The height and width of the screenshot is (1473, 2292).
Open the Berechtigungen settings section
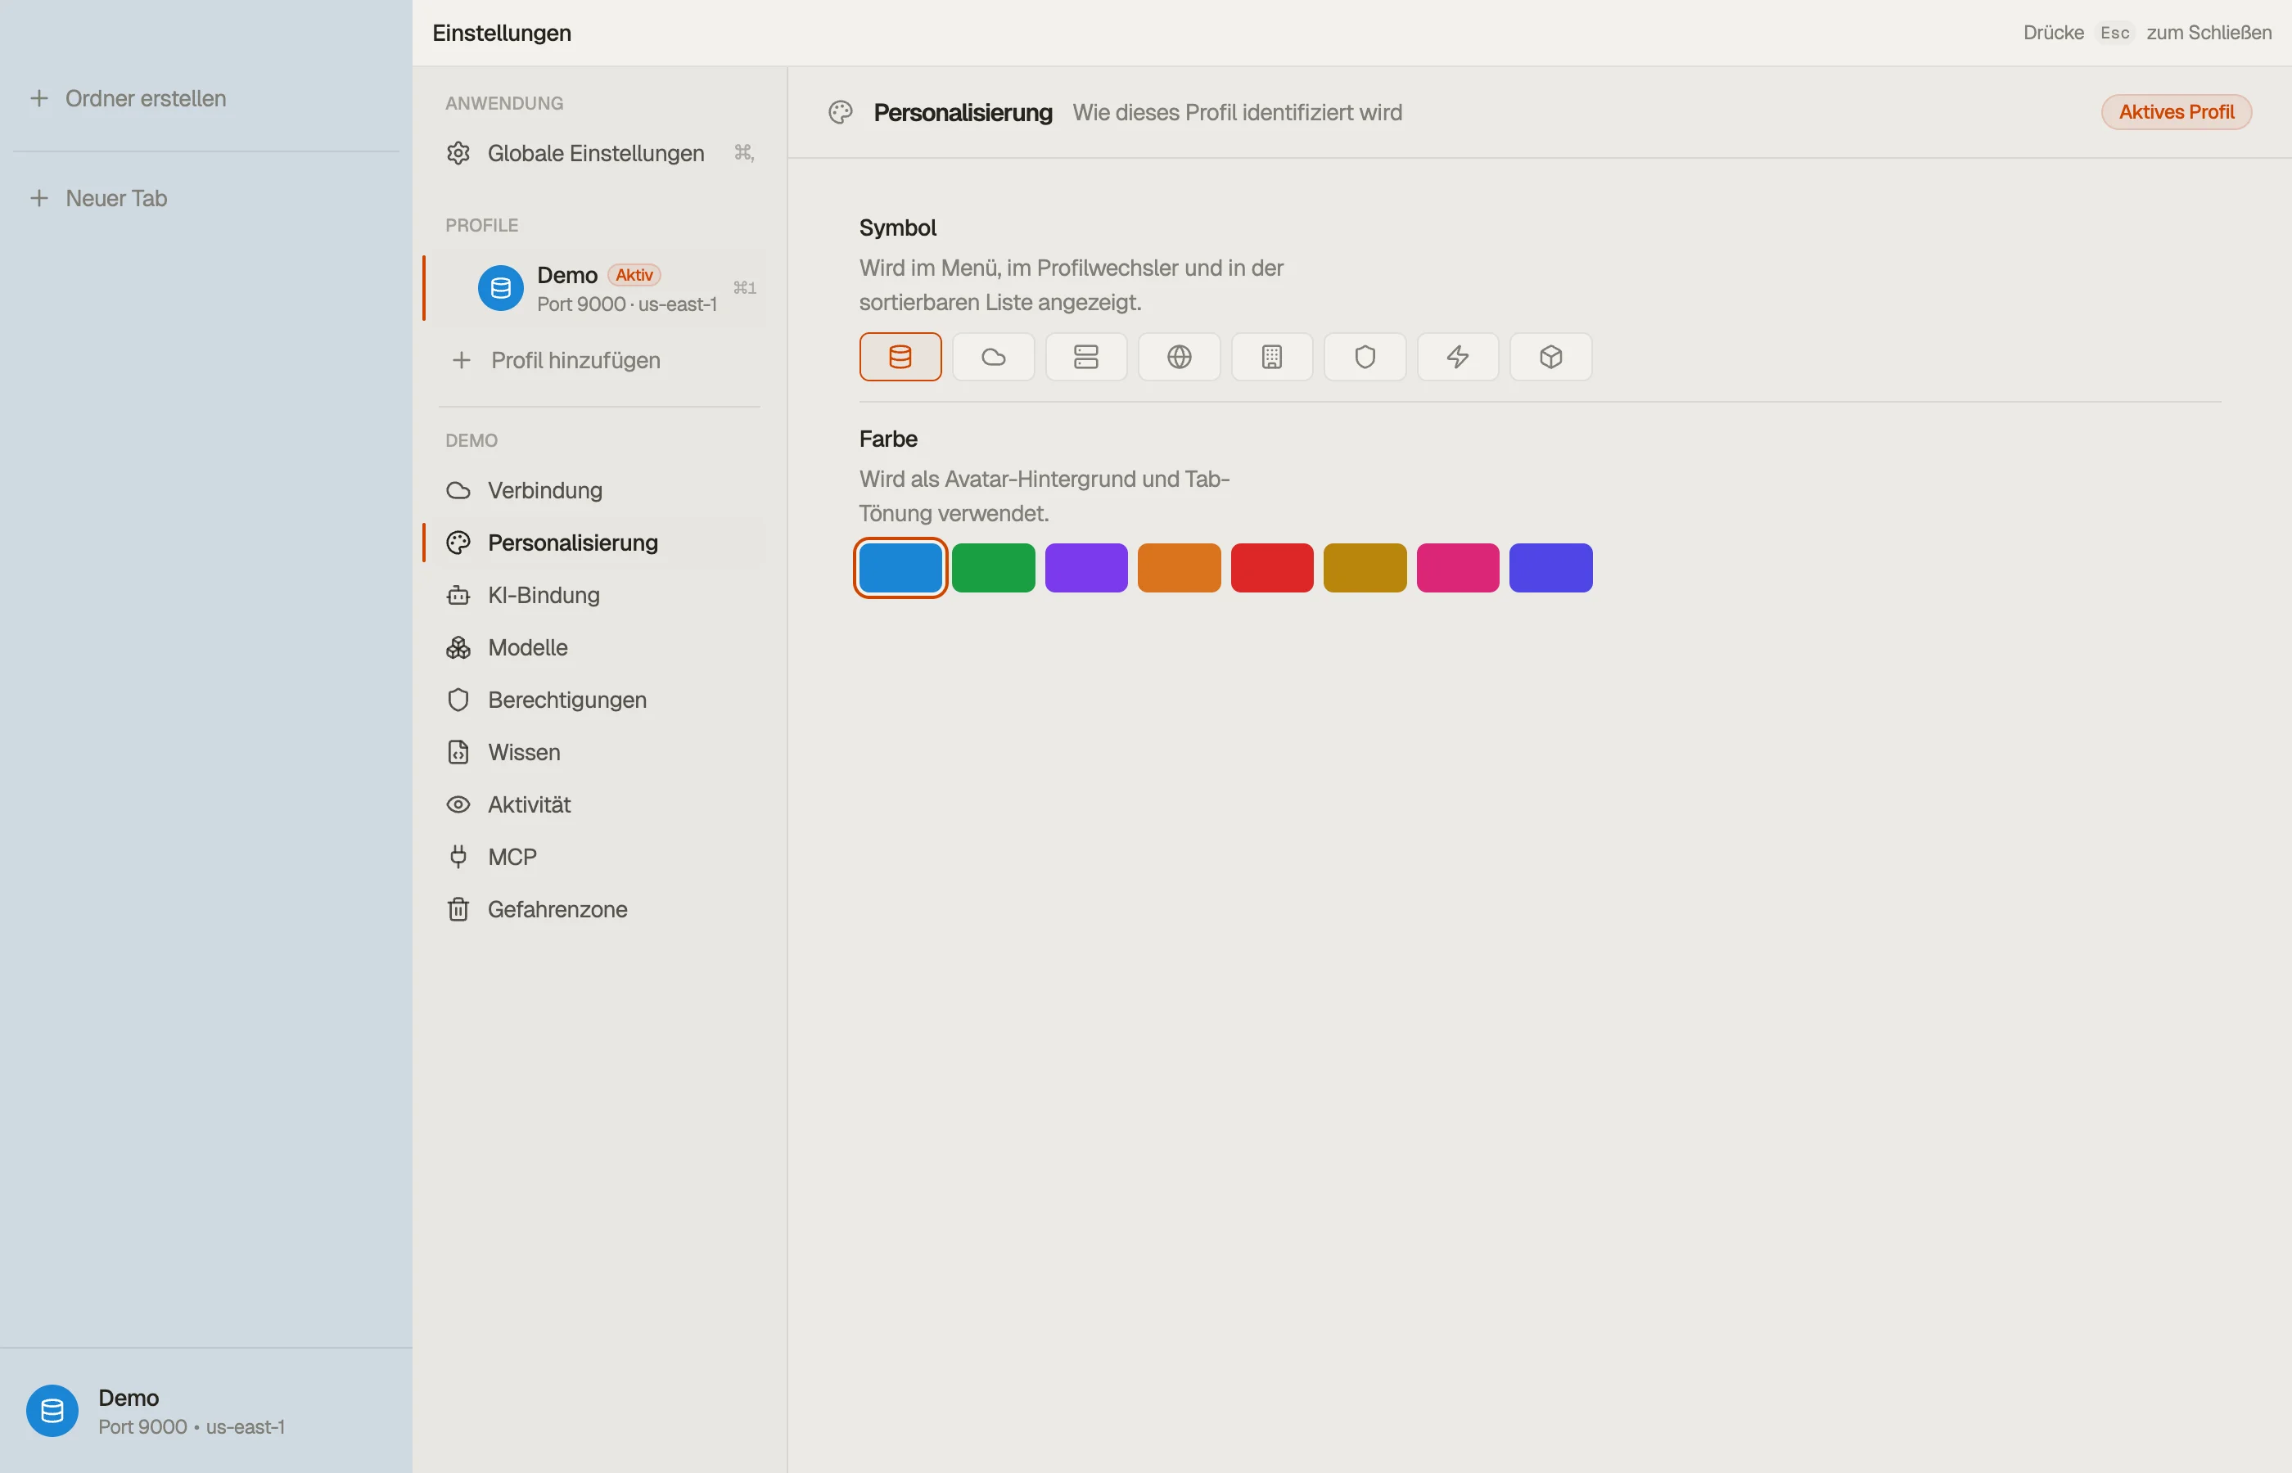coord(599,700)
